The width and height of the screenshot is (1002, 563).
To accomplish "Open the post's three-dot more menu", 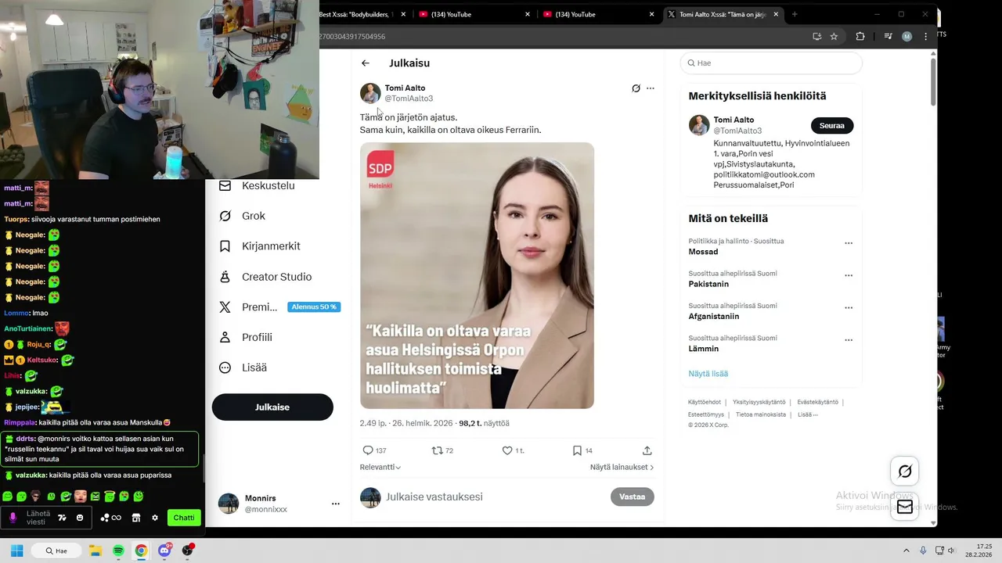I will coord(651,88).
